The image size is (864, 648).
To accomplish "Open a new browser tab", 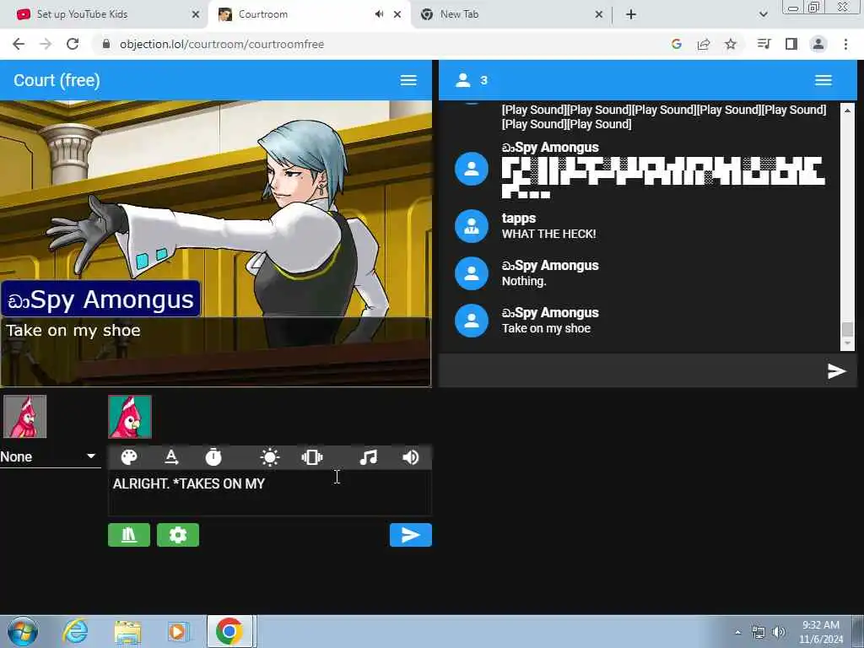I will tap(631, 15).
